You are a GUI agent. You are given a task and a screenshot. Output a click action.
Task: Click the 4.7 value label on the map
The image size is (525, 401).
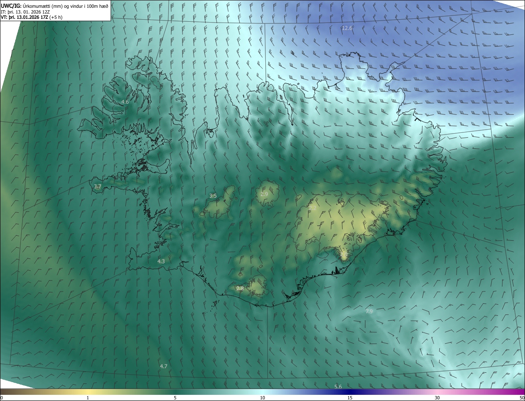pos(163,366)
